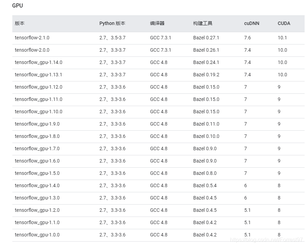Select the tensorflow_gpu-1.14.0 cell
Screen dimensions: 306x246
click(x=38, y=62)
